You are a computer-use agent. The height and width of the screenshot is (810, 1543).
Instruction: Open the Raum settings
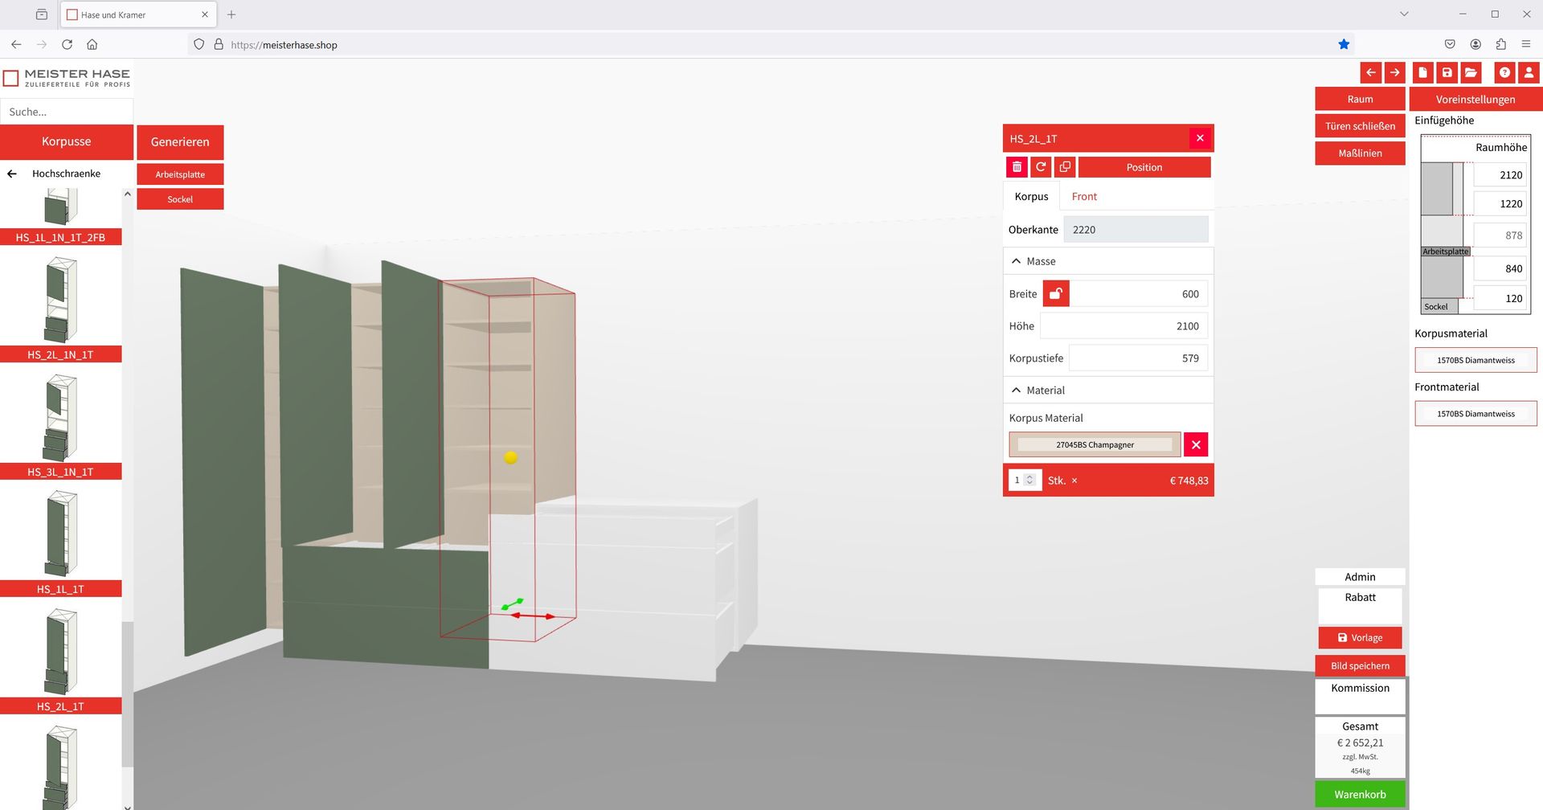click(1360, 99)
